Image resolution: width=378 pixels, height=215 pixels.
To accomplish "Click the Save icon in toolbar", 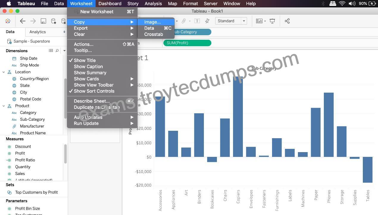I will tap(43, 21).
